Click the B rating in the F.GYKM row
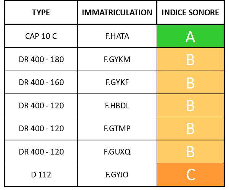229x190 pixels. [x=190, y=60]
